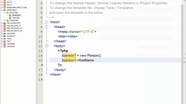This screenshot has height=104, width=186.
Task: Expand the seip_php_batch_19 project node
Action: point(2,26)
